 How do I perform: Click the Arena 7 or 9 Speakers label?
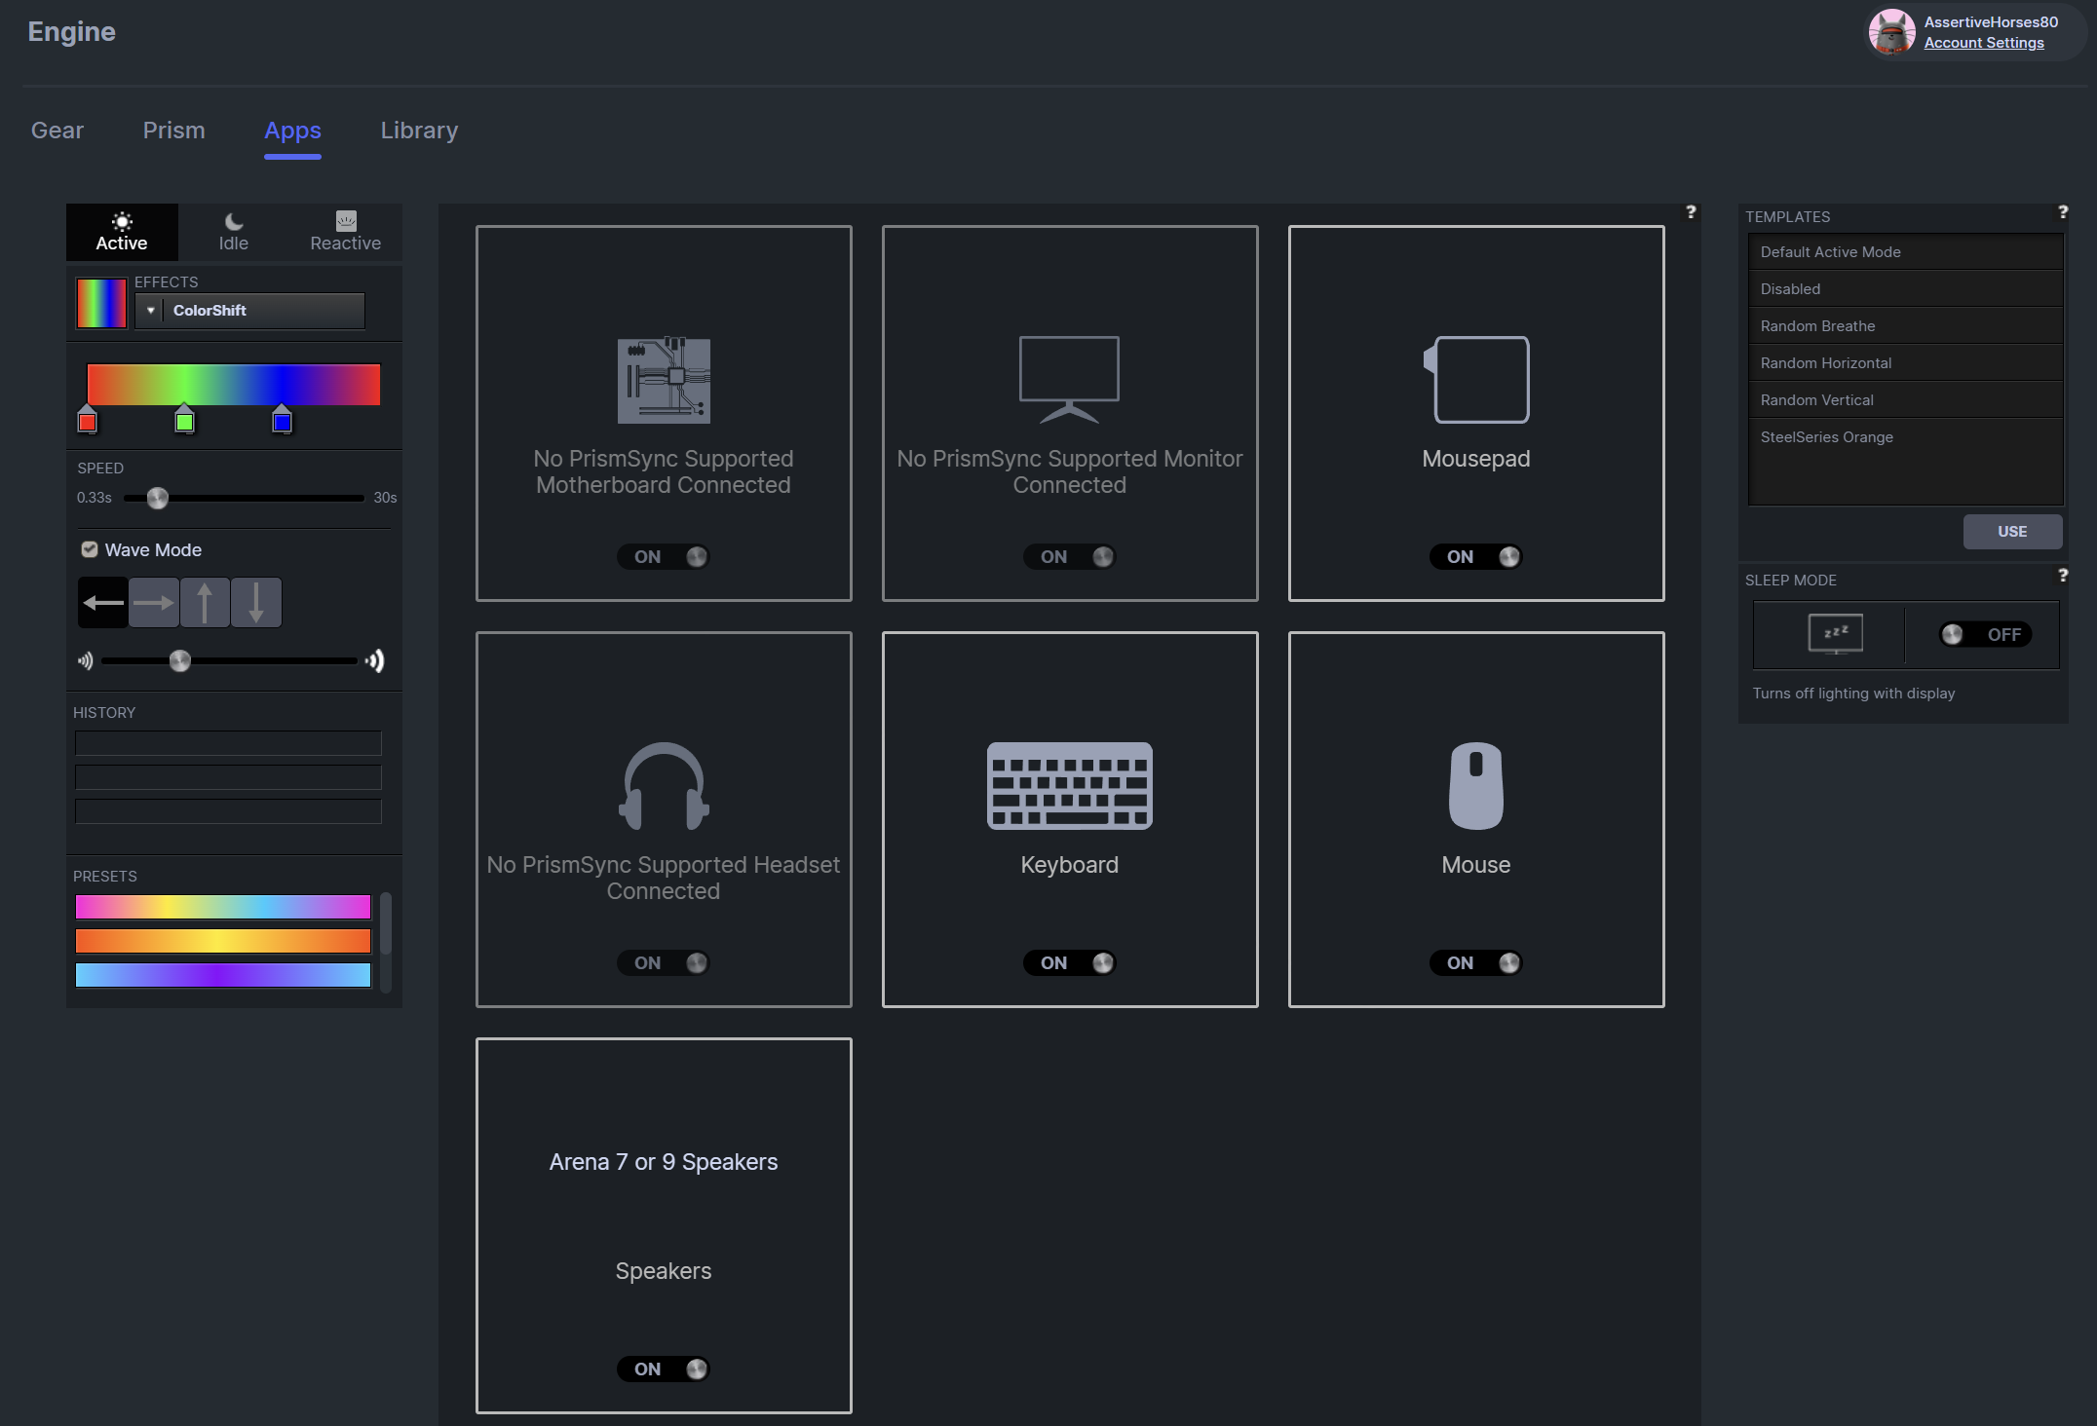pos(664,1162)
